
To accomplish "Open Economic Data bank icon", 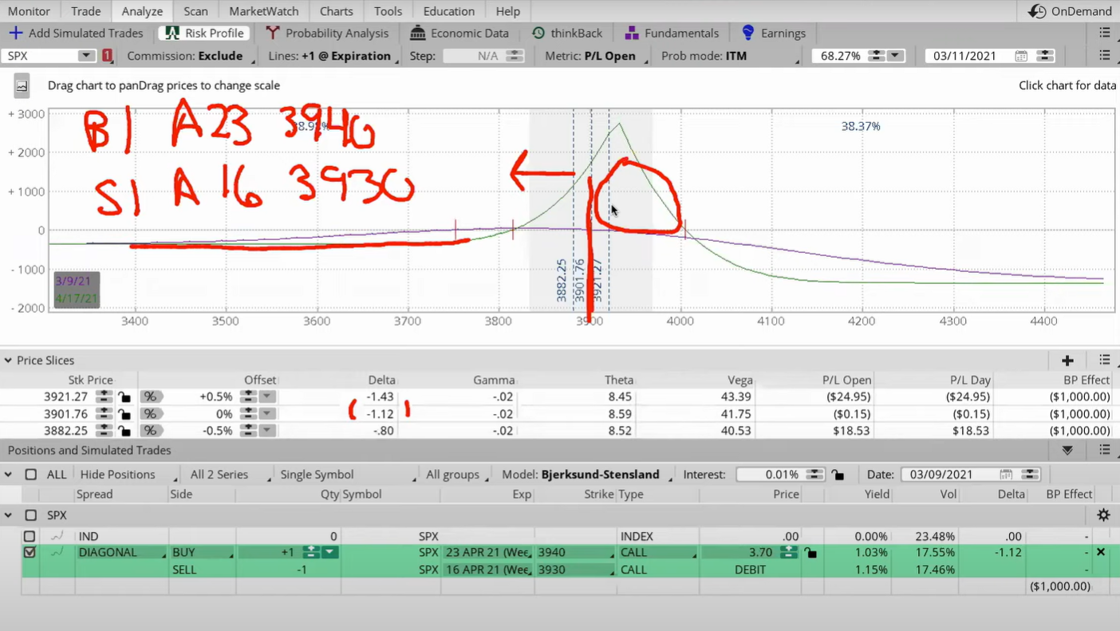I will (x=417, y=33).
